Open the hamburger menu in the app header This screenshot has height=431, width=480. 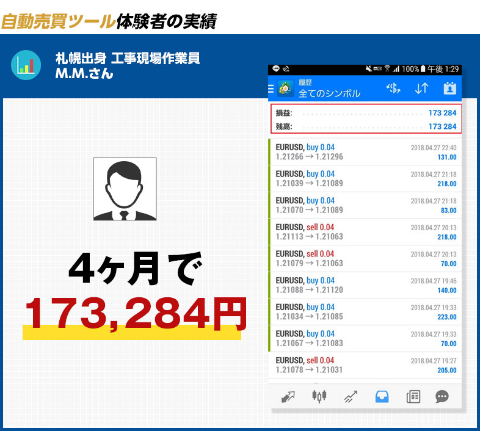[271, 89]
